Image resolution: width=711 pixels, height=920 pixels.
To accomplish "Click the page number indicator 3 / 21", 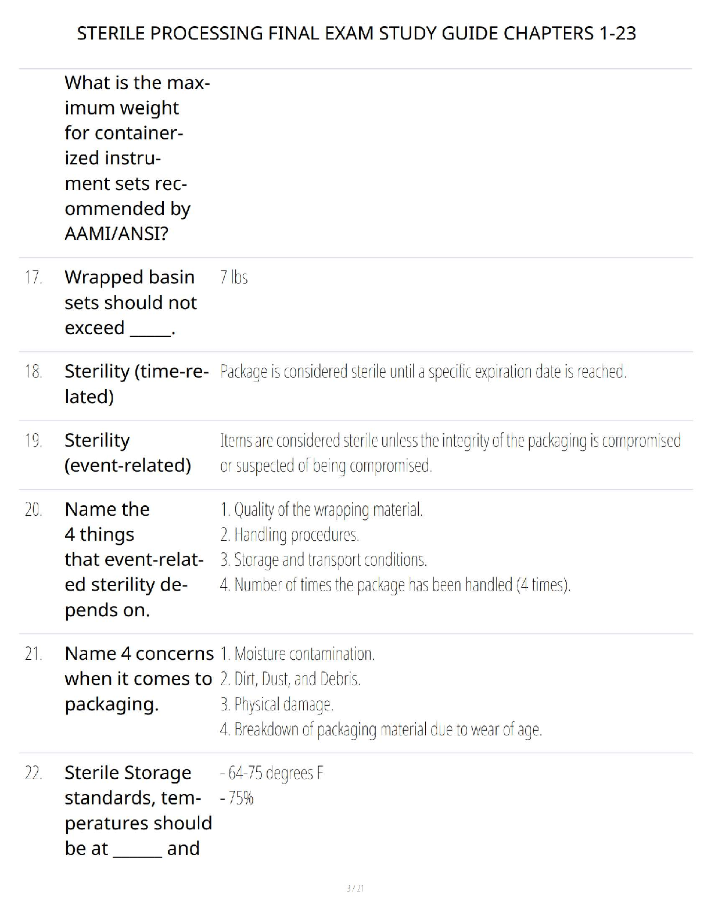I will pos(355,888).
